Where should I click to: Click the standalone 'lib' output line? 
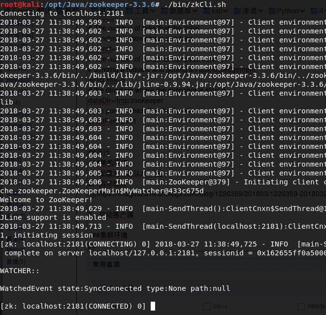(7, 102)
